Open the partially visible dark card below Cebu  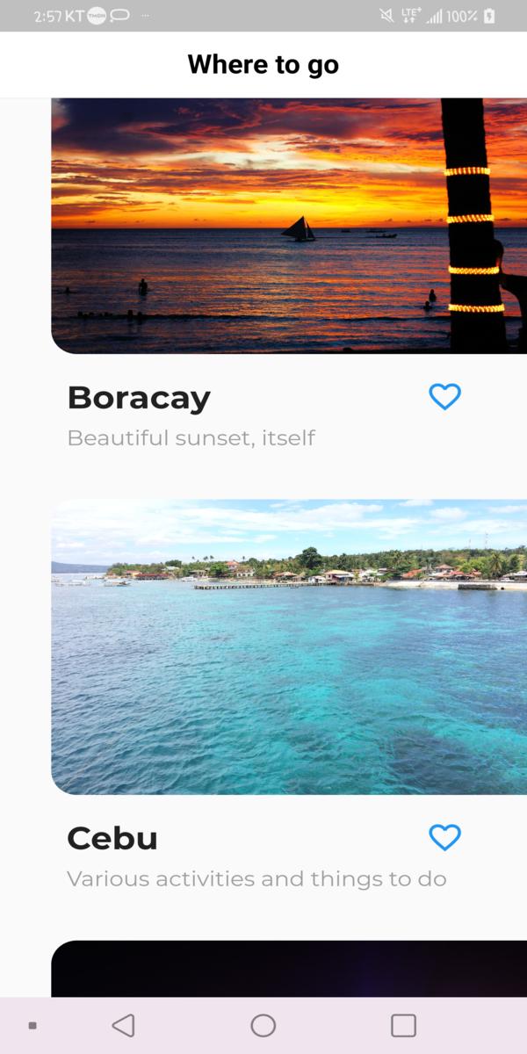pos(289,969)
